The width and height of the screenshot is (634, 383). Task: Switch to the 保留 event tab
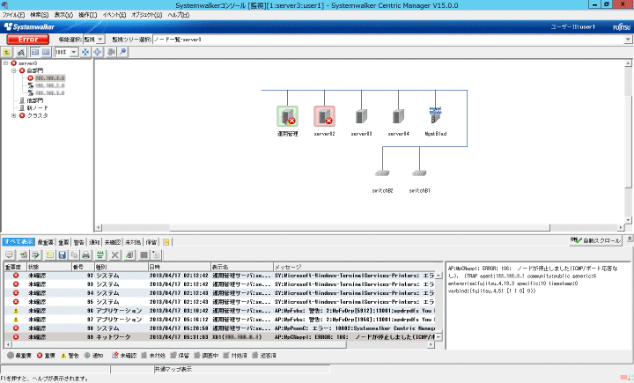point(151,242)
